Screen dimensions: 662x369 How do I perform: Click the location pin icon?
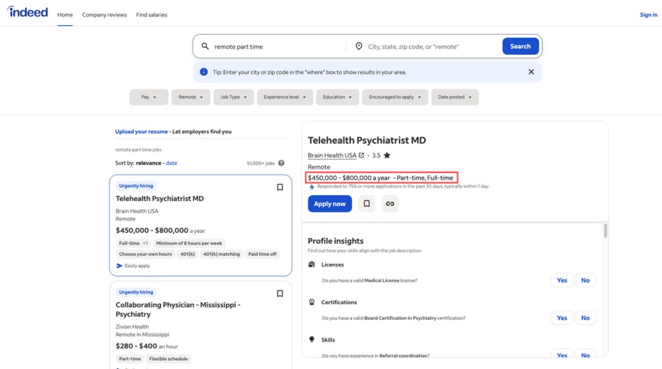click(x=359, y=46)
